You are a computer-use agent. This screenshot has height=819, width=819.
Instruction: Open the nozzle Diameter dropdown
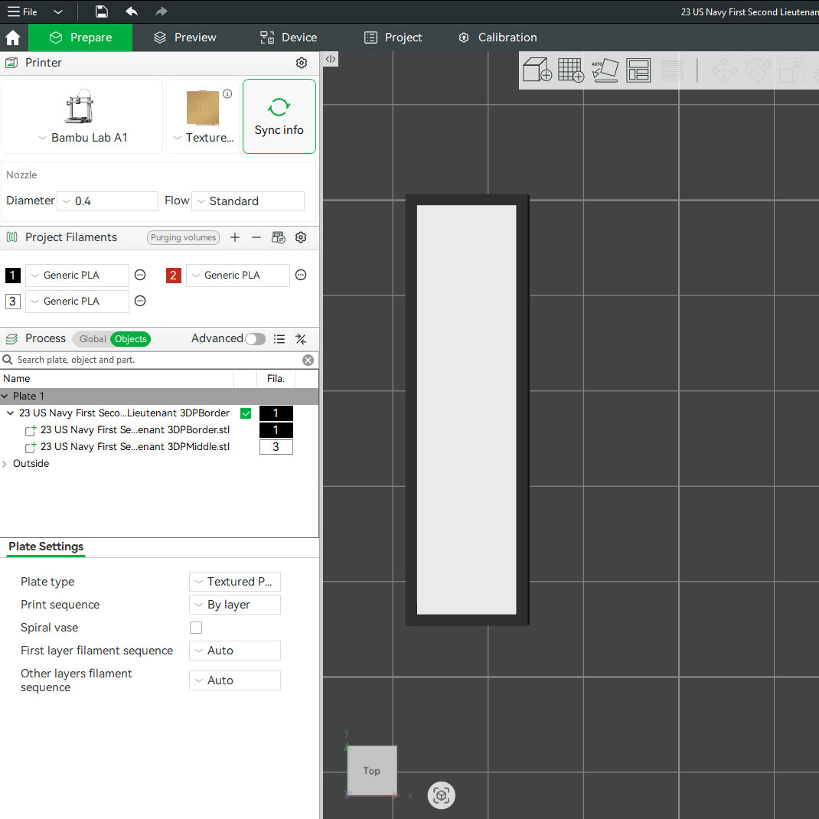pos(108,201)
